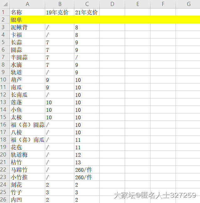Viewport: 200px width, 203px height.
Task: Select the 葫芦 cell
Action: point(27,80)
